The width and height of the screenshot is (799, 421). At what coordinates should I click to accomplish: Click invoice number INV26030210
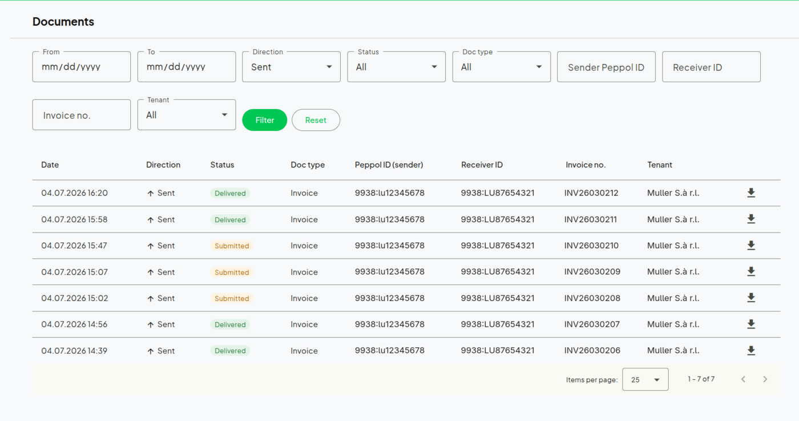(x=591, y=246)
